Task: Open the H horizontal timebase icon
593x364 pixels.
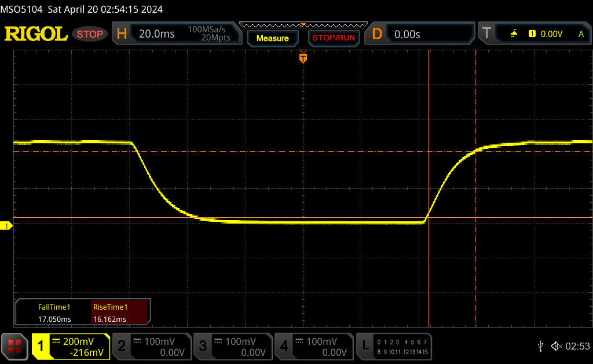Action: point(122,34)
